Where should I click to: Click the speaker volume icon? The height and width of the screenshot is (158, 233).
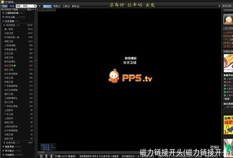click(x=51, y=156)
